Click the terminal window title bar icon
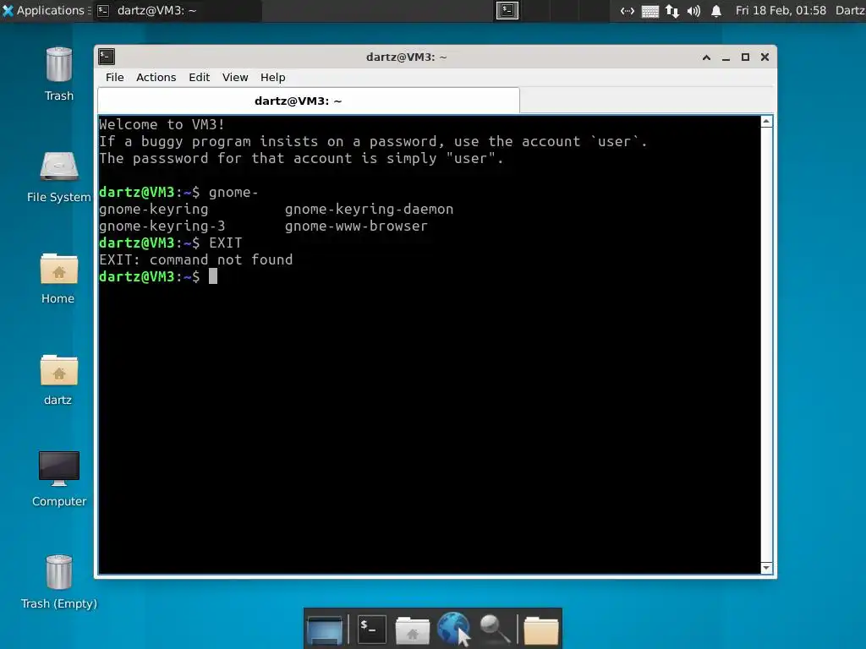 click(x=107, y=57)
